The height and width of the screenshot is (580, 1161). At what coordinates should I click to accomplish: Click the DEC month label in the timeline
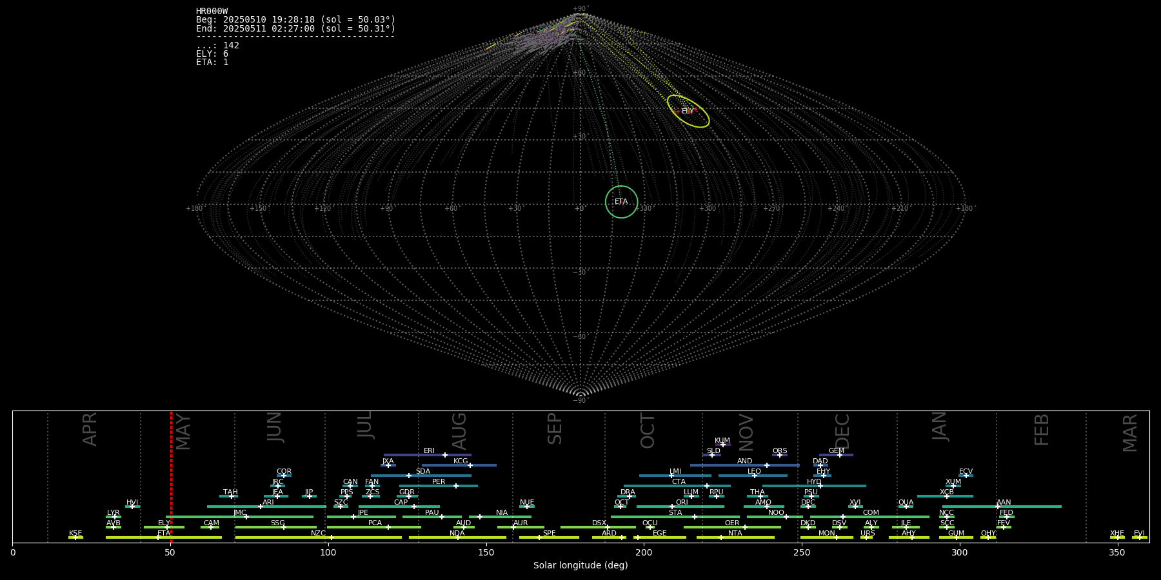(842, 431)
